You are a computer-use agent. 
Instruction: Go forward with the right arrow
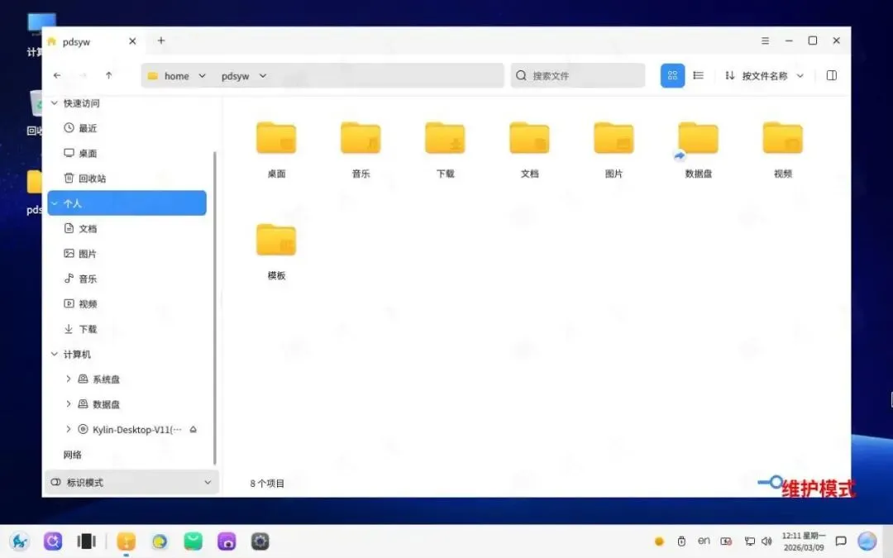[x=84, y=75]
